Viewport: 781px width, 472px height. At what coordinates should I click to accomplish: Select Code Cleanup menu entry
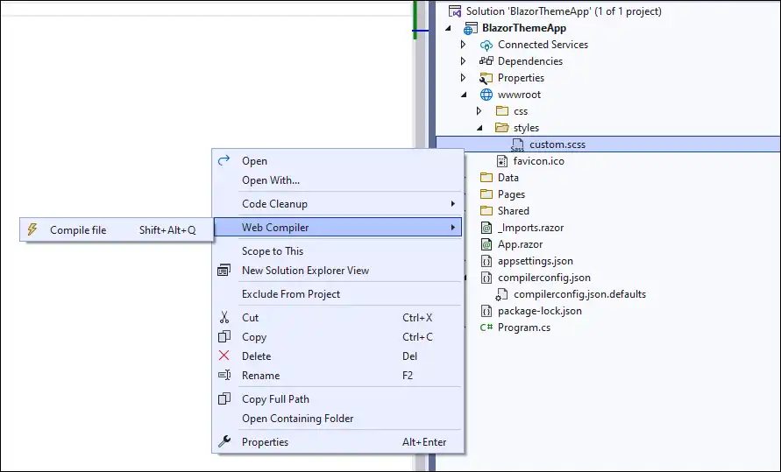[338, 204]
